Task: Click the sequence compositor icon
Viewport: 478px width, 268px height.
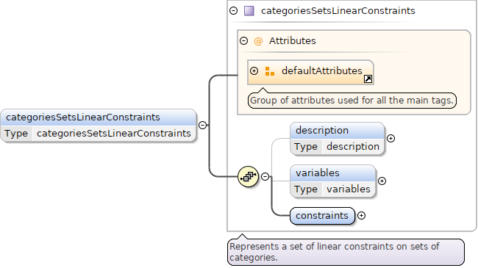Action: [248, 177]
